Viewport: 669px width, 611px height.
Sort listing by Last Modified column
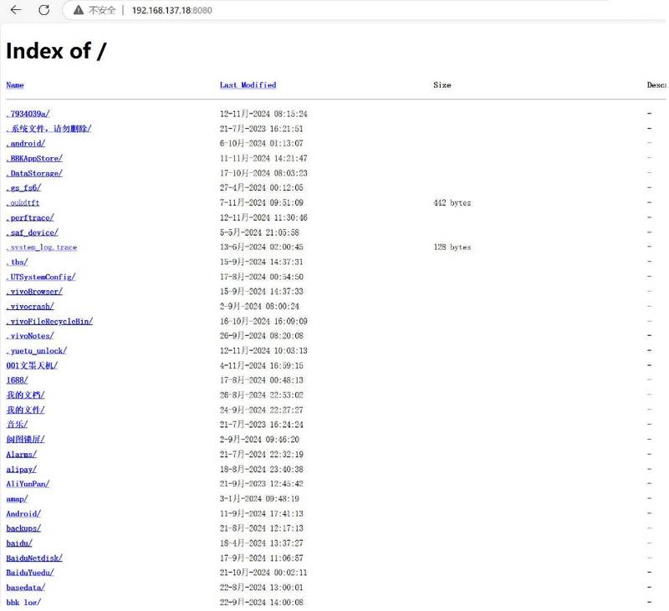click(248, 85)
